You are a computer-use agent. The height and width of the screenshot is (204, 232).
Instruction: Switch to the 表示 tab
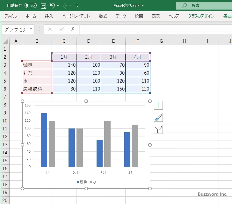tap(156, 16)
